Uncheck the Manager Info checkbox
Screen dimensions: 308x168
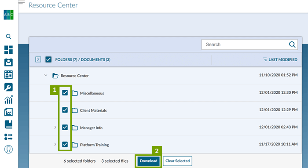tap(65, 127)
